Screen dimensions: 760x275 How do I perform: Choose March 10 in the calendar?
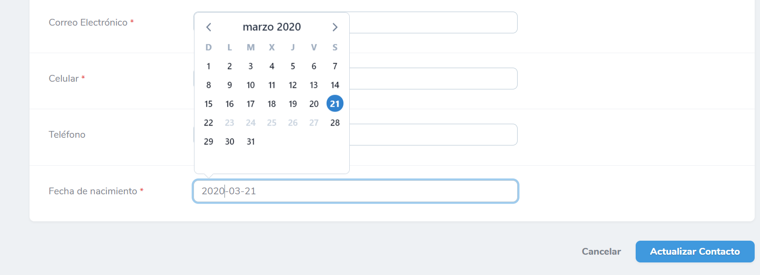coord(251,85)
